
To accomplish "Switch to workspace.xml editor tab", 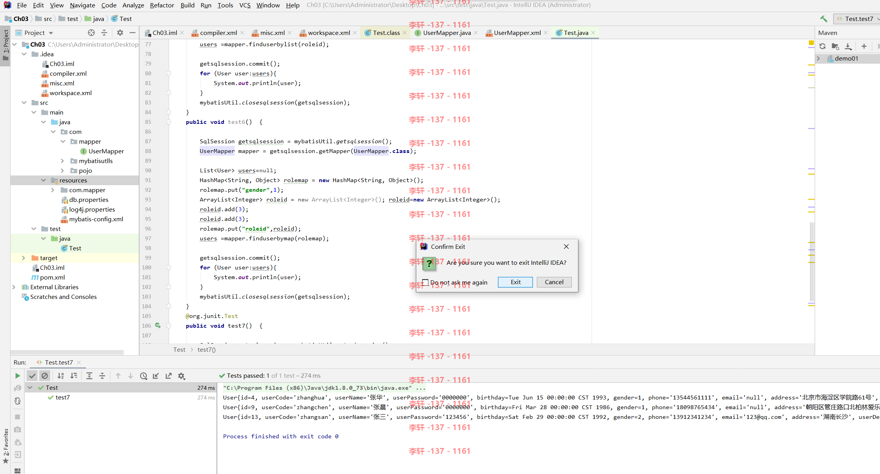I will [x=329, y=33].
